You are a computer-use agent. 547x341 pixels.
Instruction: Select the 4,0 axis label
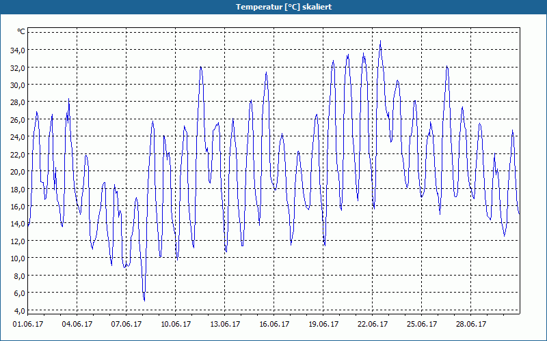(x=19, y=310)
